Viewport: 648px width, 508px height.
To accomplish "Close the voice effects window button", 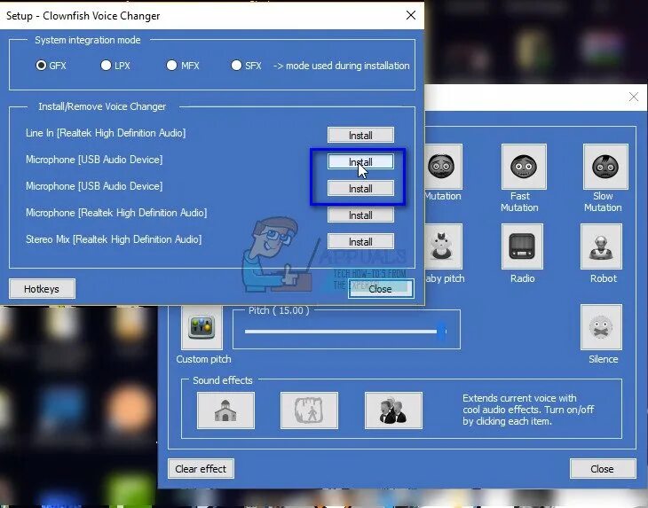I will (603, 469).
